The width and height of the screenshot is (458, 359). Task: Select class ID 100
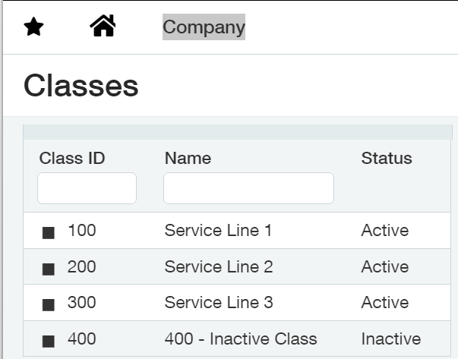pyautogui.click(x=82, y=230)
